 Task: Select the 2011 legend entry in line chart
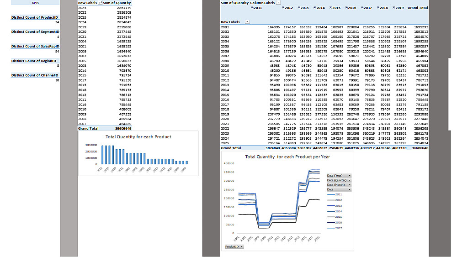pyautogui.click(x=335, y=194)
